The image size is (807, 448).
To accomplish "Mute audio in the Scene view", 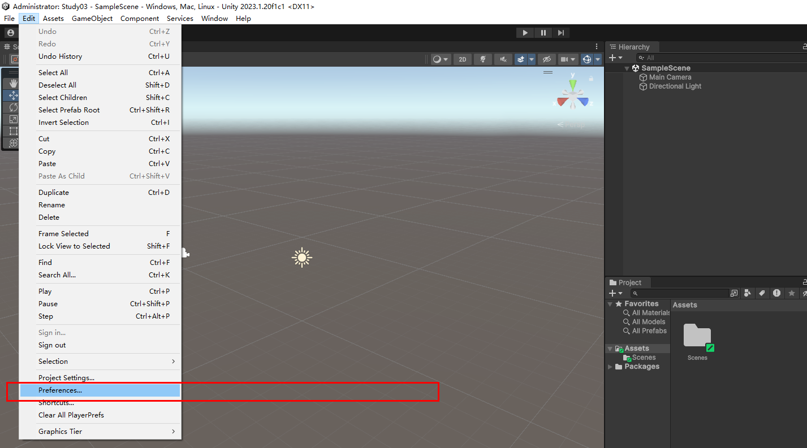I will pos(503,59).
